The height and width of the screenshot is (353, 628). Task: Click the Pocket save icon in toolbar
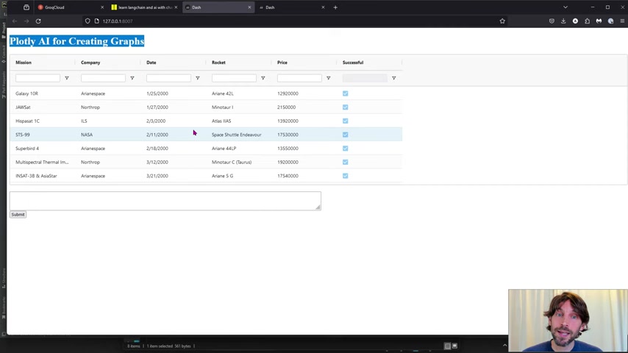552,21
